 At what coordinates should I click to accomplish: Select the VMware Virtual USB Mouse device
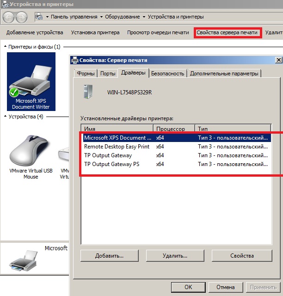coord(31,157)
